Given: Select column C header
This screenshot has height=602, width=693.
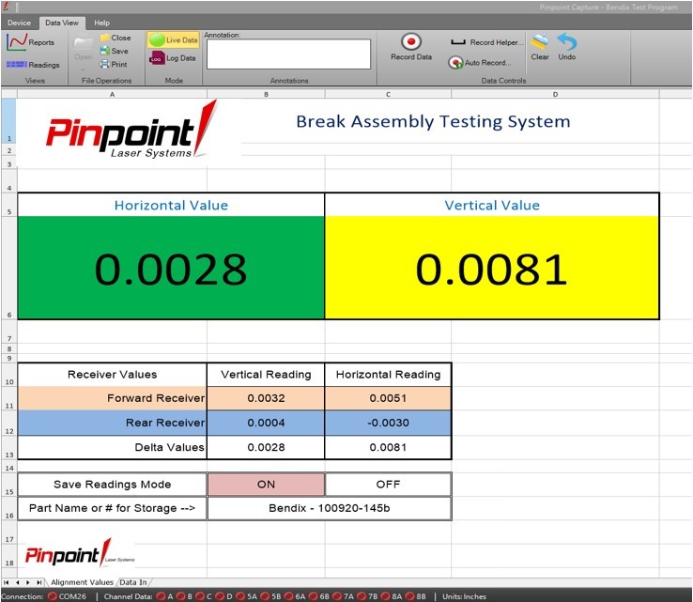Looking at the screenshot, I should (x=388, y=94).
